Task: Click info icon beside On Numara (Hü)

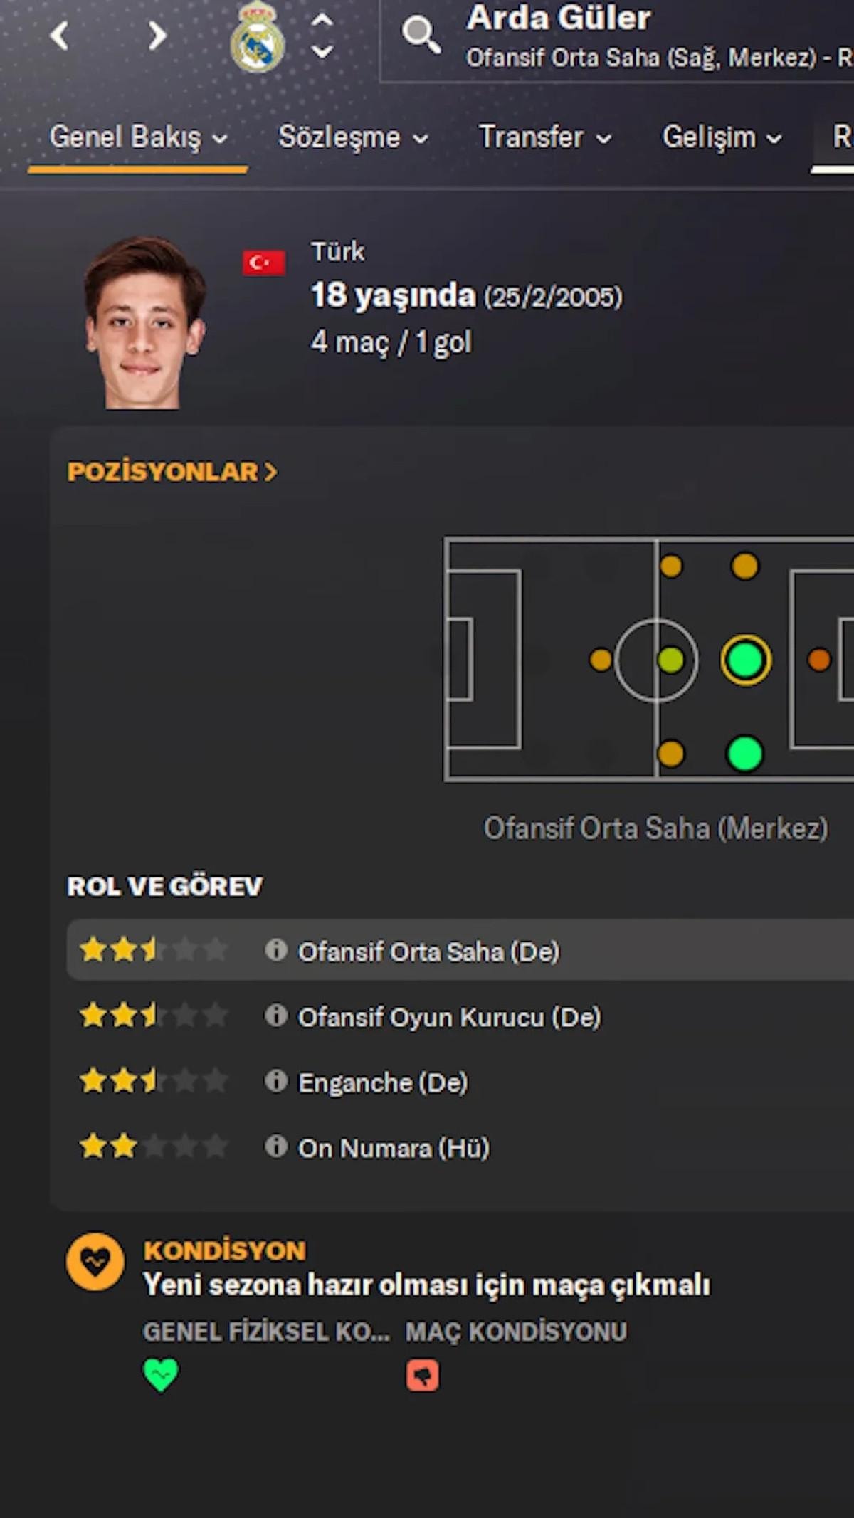Action: [x=276, y=1147]
